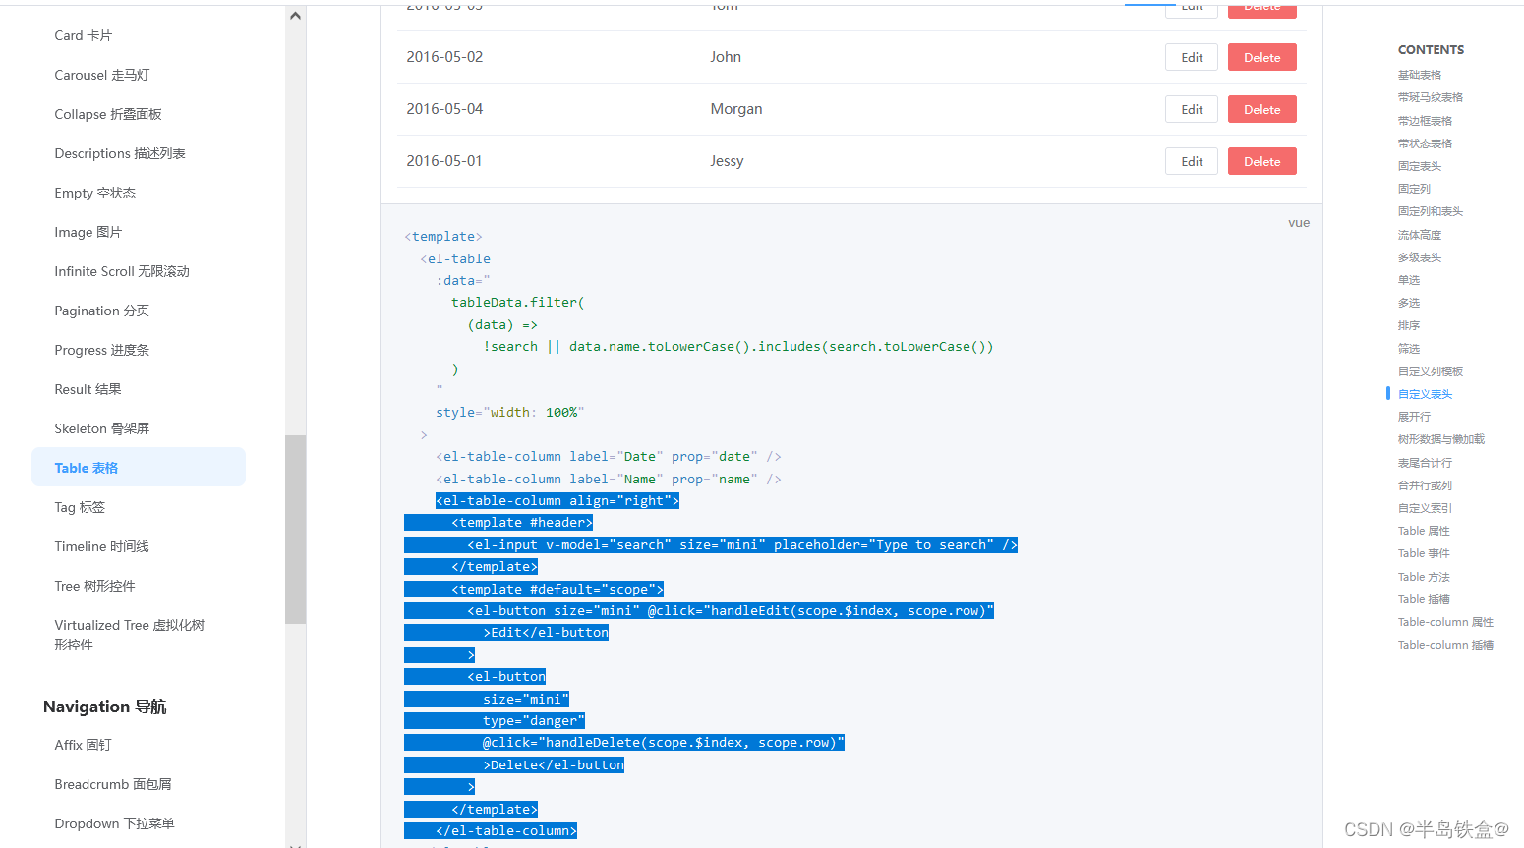Jump to 筛选 section

click(x=1409, y=349)
